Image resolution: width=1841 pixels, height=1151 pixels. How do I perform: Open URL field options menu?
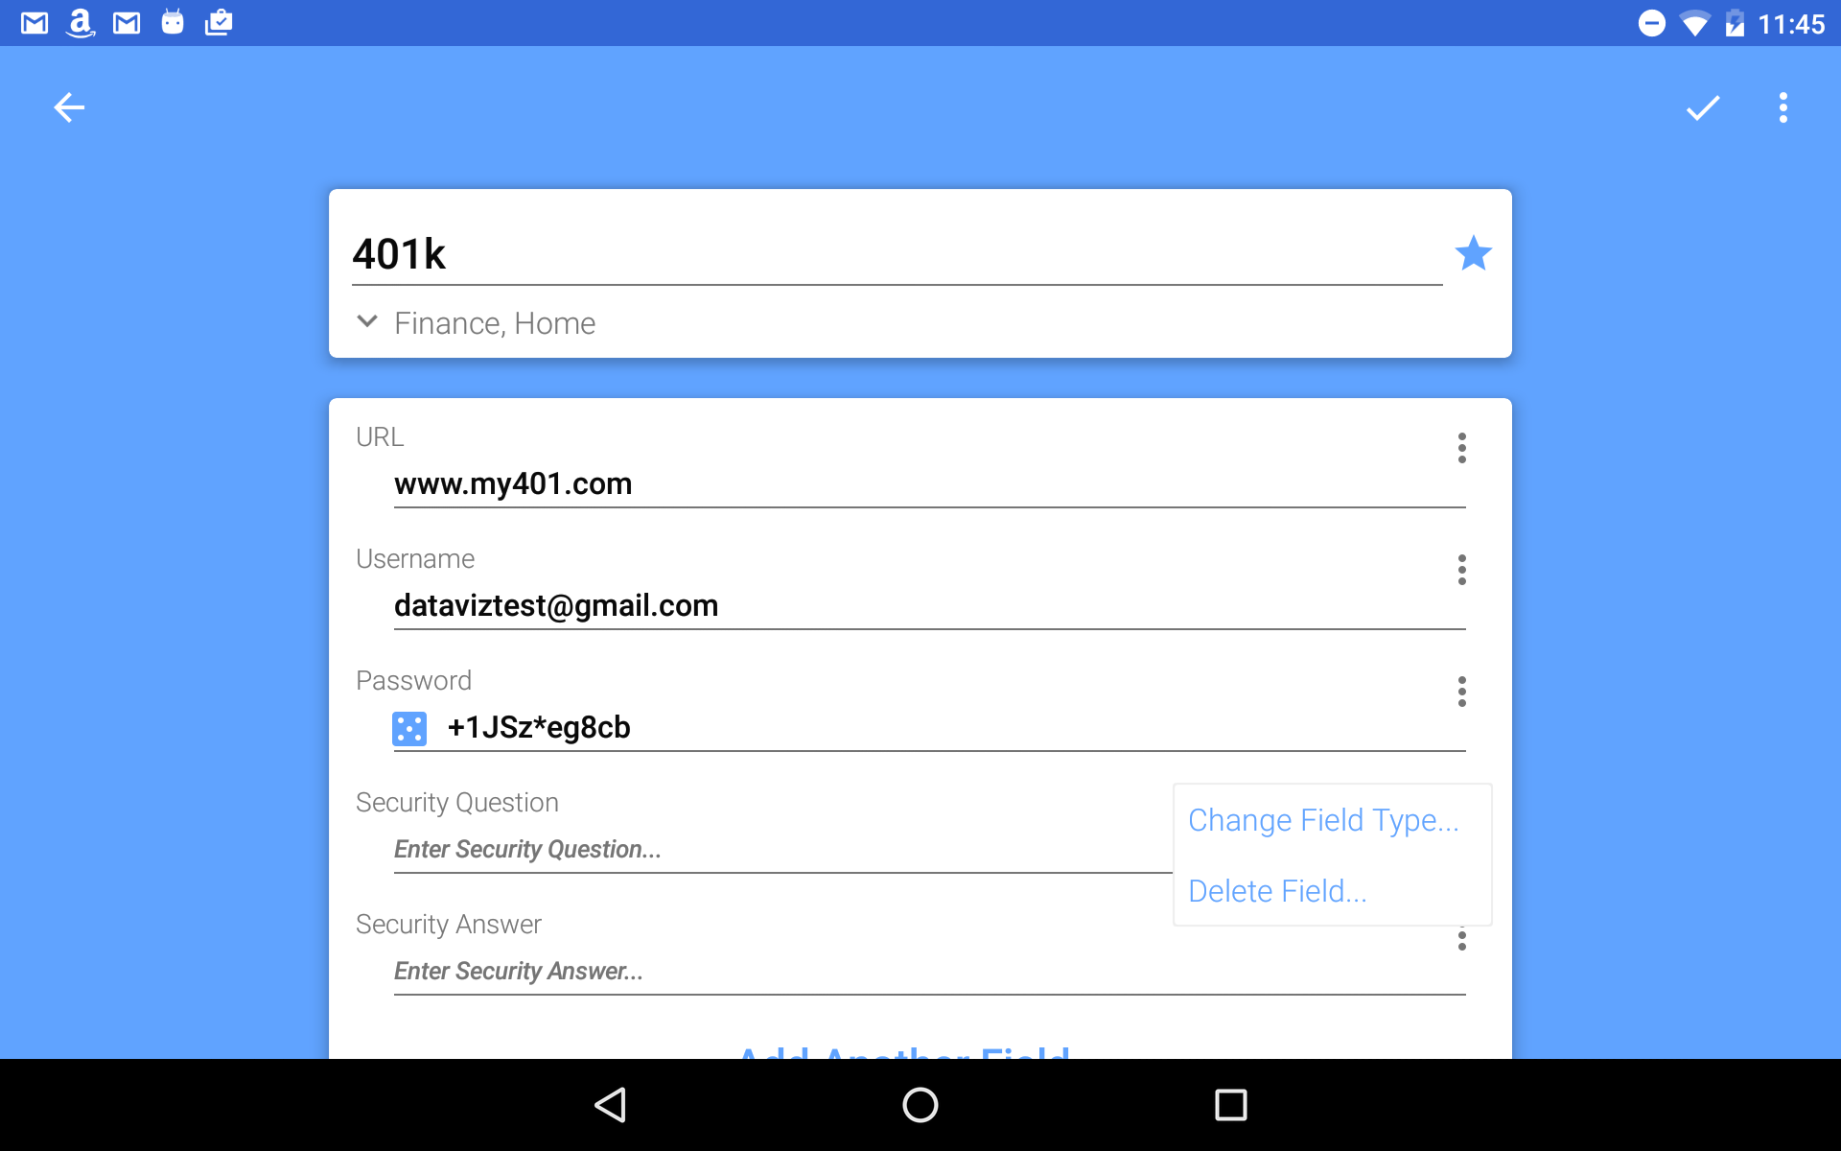click(x=1461, y=448)
